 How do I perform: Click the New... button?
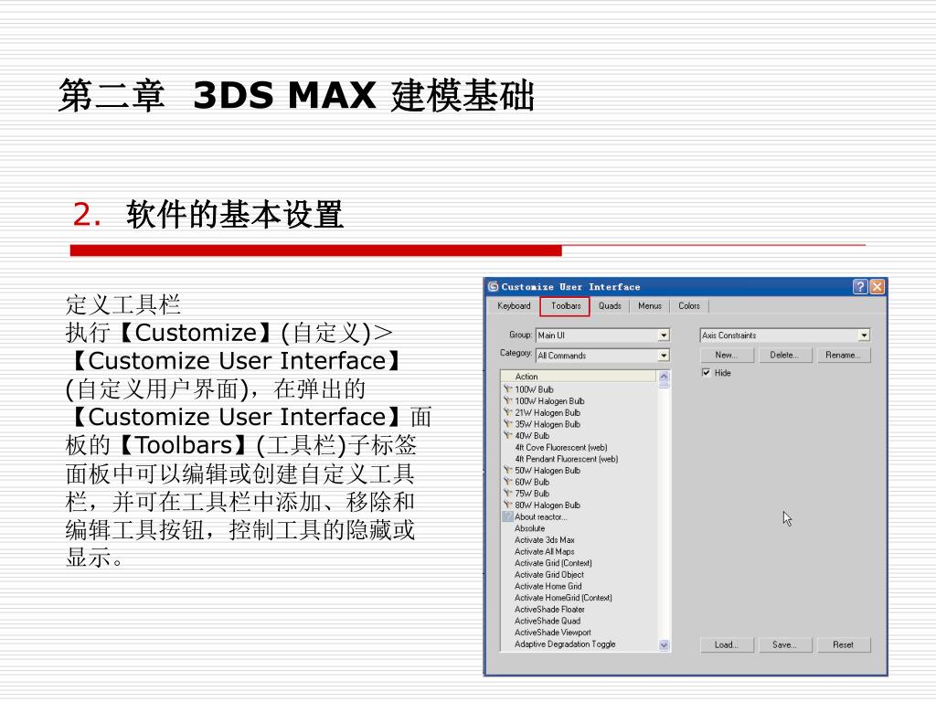727,355
